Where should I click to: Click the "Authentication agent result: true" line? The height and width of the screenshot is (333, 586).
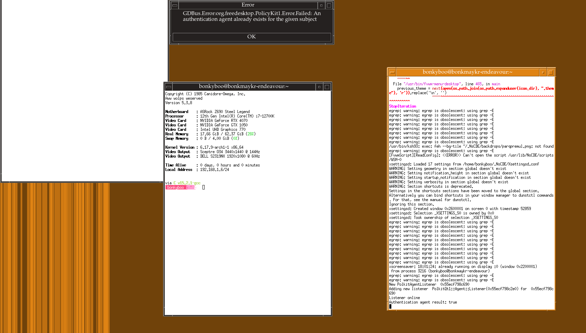pyautogui.click(x=423, y=302)
